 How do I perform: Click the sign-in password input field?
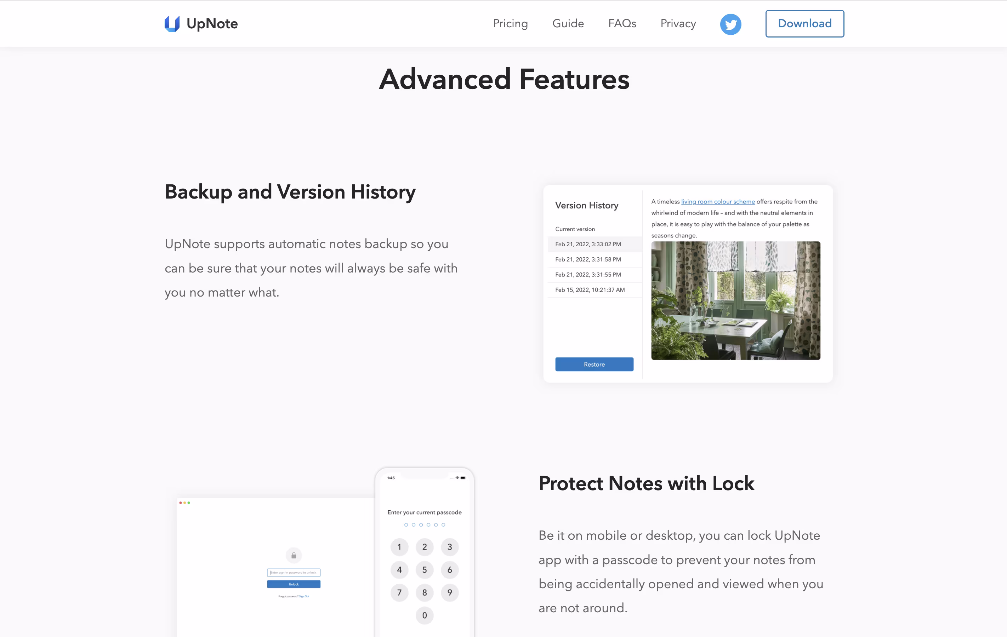click(294, 572)
